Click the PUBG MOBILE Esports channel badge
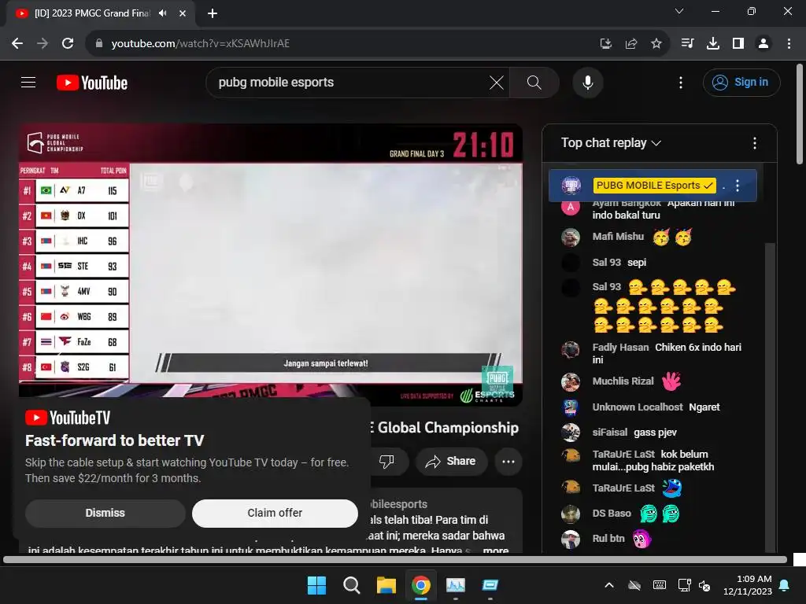The height and width of the screenshot is (604, 806). 654,186
